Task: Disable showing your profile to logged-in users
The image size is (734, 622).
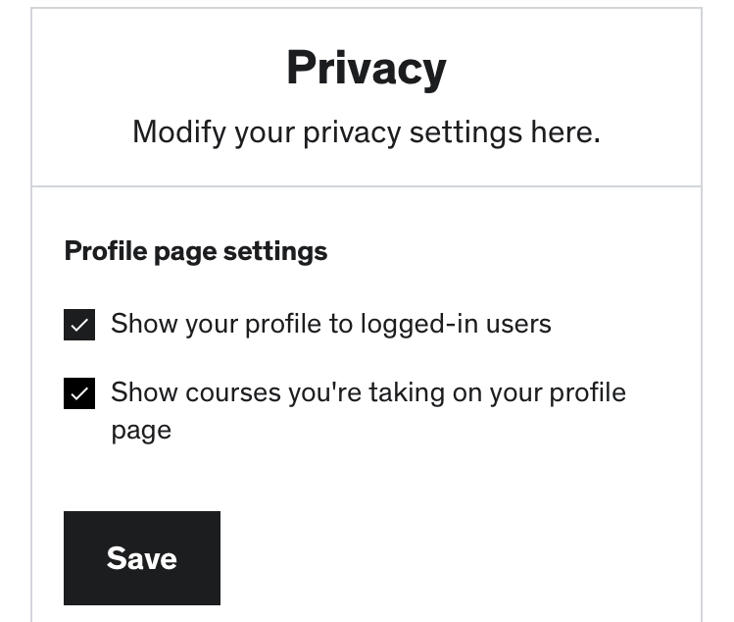Action: coord(79,324)
